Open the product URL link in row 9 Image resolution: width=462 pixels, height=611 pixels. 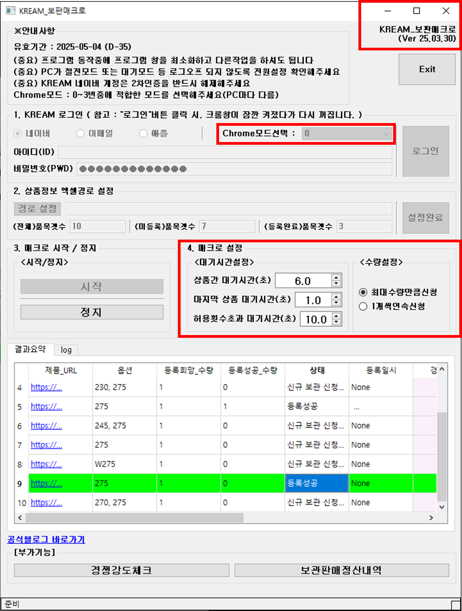[x=47, y=483]
